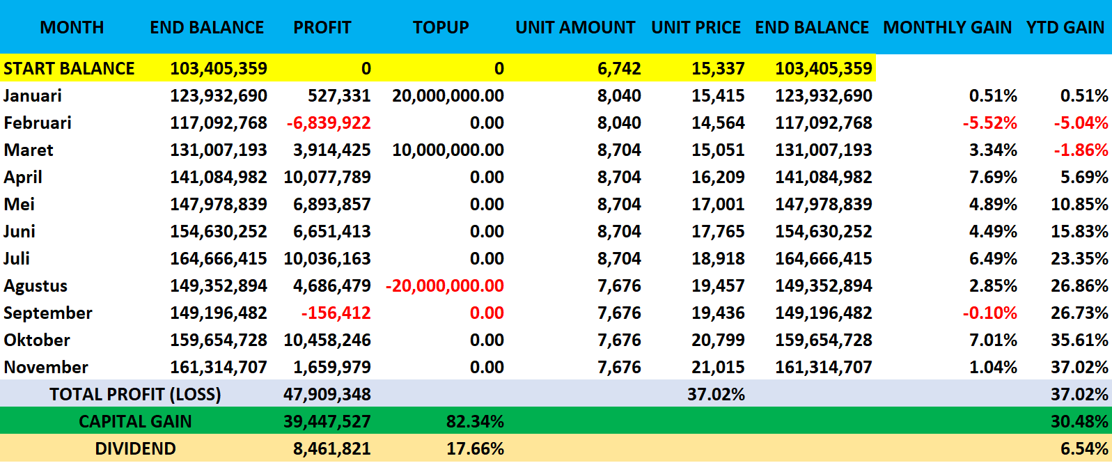Click Februari profit cell showing -6,839,922
Viewport: 1112px width, 463px height.
click(329, 123)
